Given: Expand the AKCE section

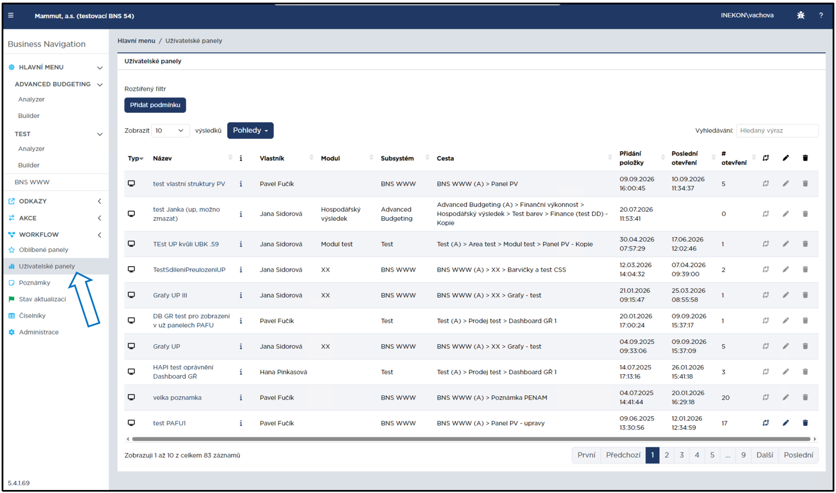Looking at the screenshot, I should click(100, 218).
